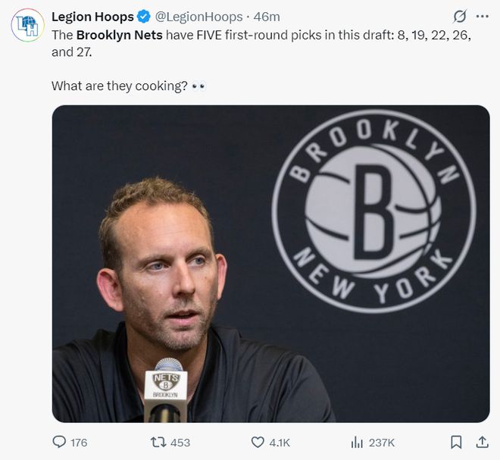Open the More options ellipsis menu

[x=482, y=16]
